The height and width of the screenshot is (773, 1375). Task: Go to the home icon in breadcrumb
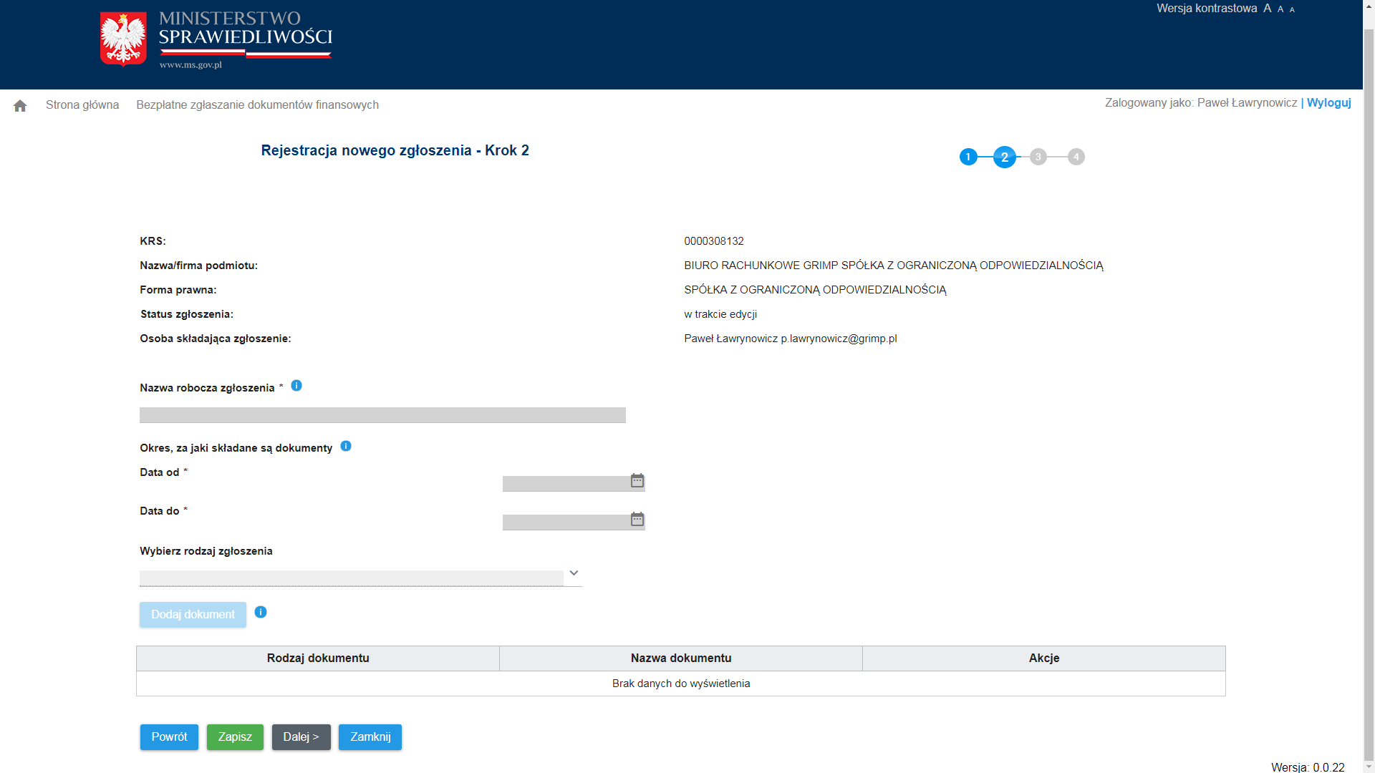pyautogui.click(x=20, y=106)
